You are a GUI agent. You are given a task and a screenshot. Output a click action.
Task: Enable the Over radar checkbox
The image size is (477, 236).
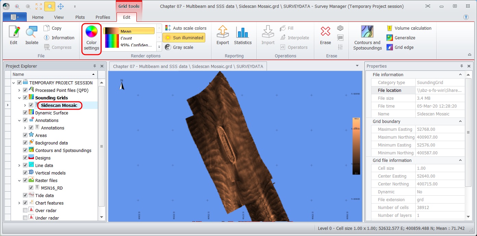tap(25, 210)
